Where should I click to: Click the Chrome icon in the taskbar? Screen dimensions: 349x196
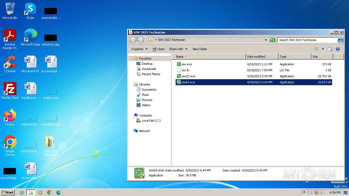[49, 192]
